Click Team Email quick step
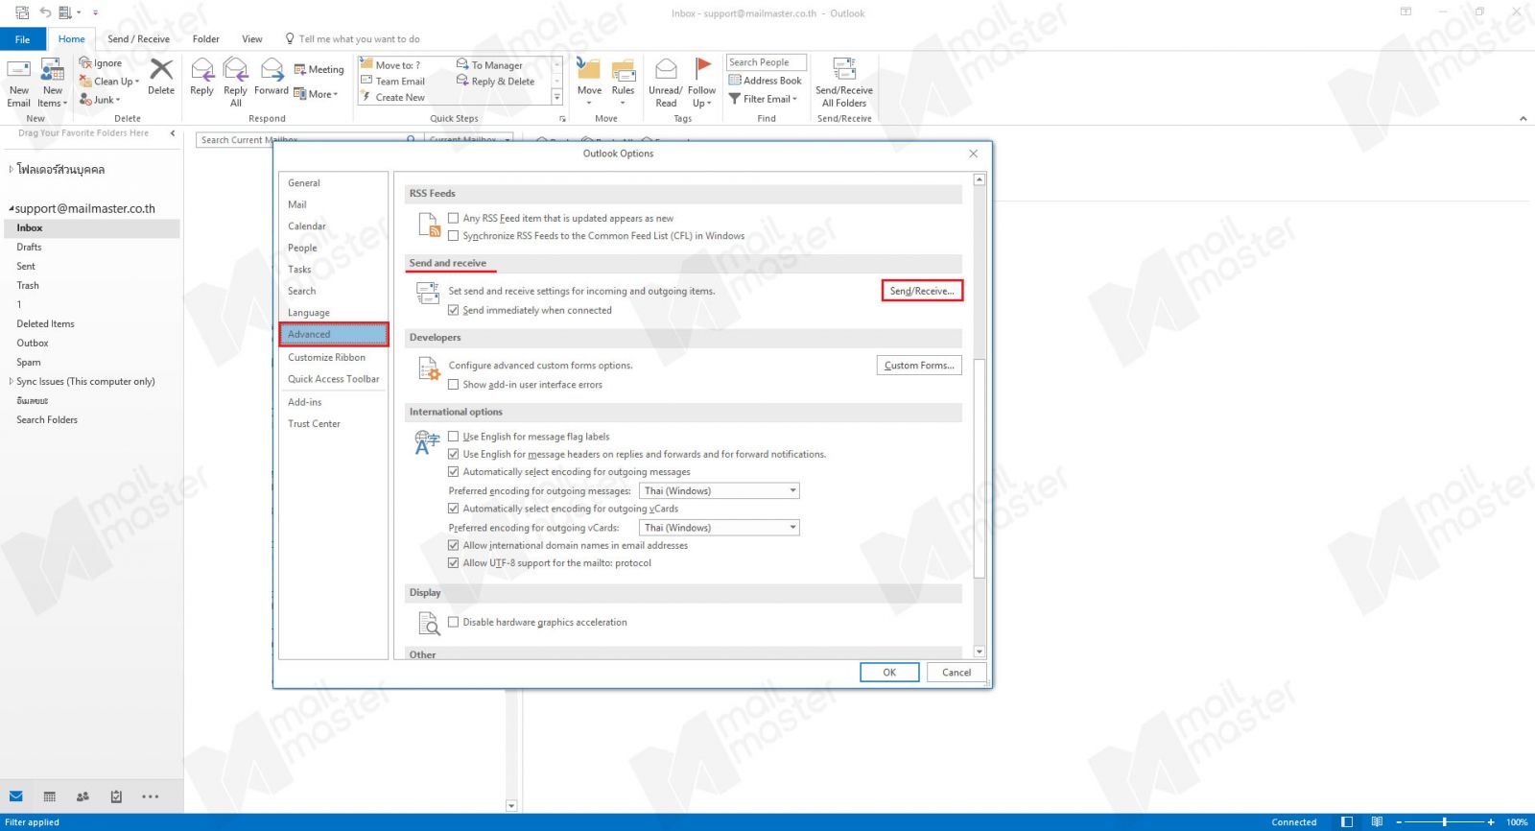1535x831 pixels. (x=393, y=82)
